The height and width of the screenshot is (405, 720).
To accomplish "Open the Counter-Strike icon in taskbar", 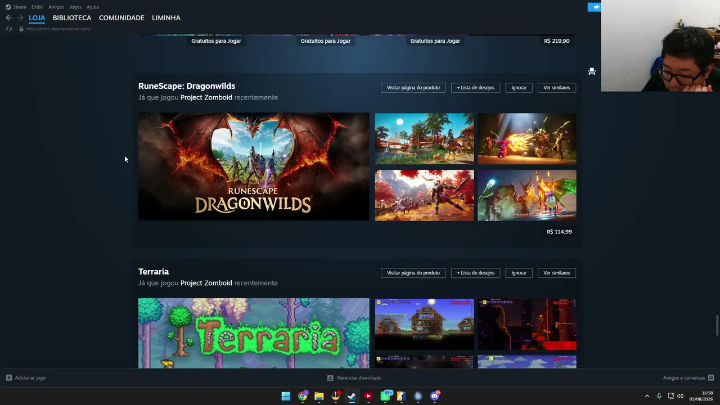I will click(x=401, y=396).
